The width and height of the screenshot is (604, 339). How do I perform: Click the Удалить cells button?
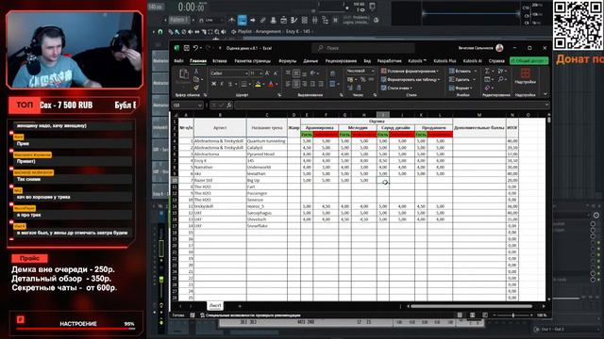[x=461, y=79]
